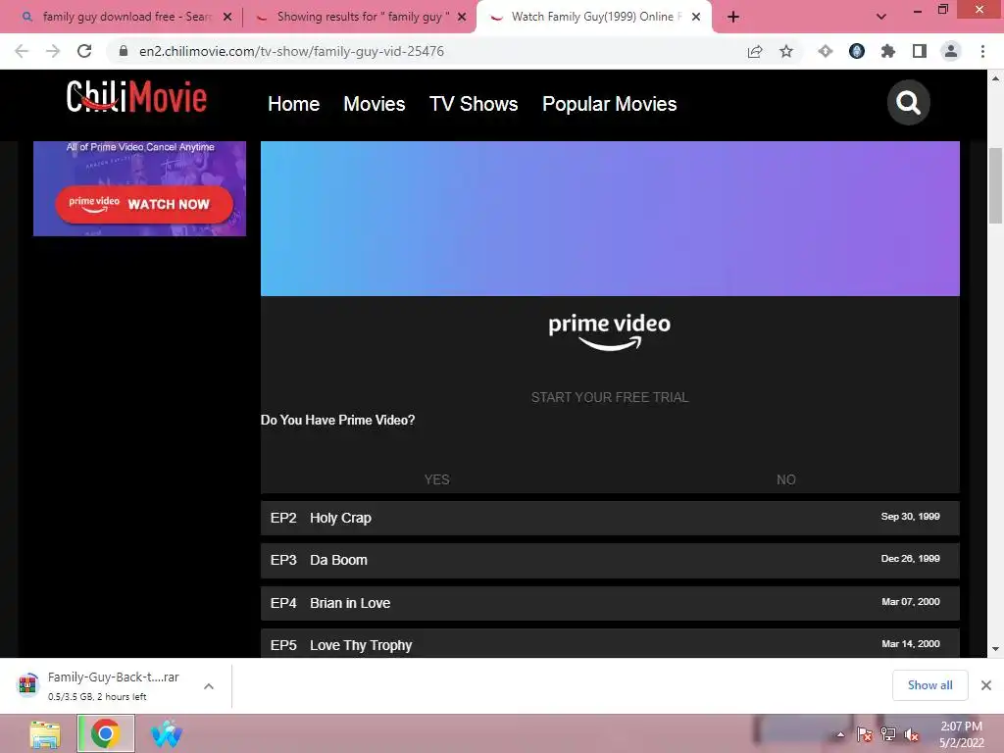Click the scrollbar down arrow

995,649
